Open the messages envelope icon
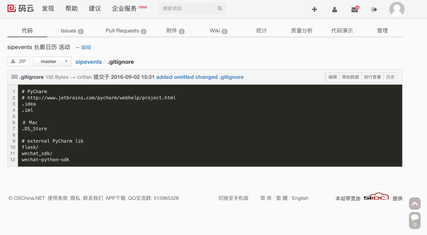The image size is (427, 235). [355, 10]
